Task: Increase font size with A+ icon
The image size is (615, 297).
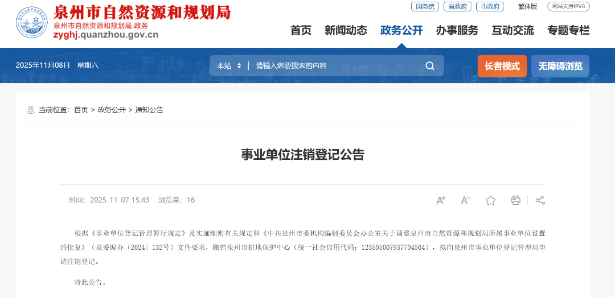Action: click(441, 200)
